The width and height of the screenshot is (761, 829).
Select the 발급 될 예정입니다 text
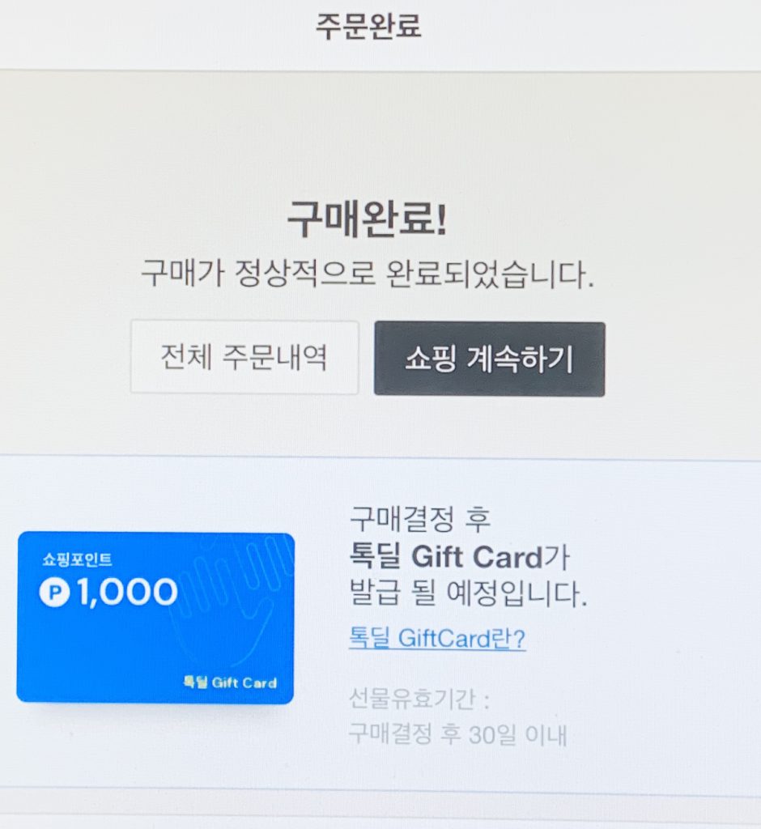click(467, 596)
